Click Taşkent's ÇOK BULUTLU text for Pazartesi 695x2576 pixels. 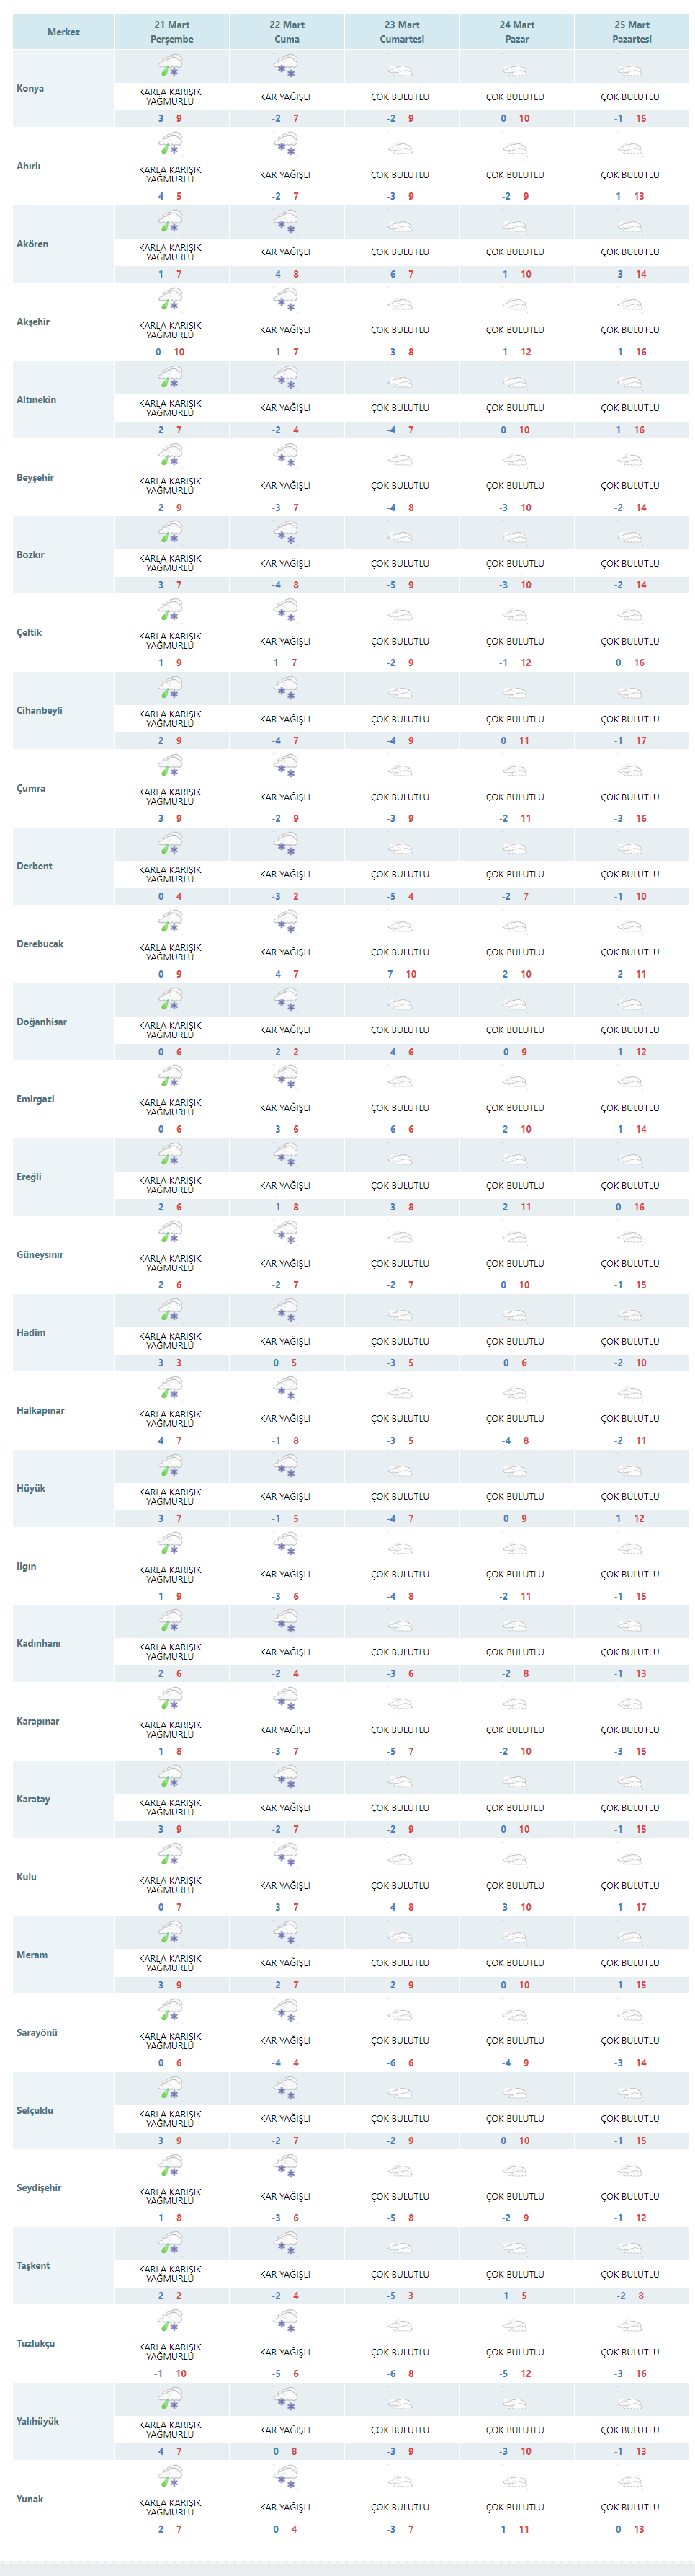(630, 2274)
